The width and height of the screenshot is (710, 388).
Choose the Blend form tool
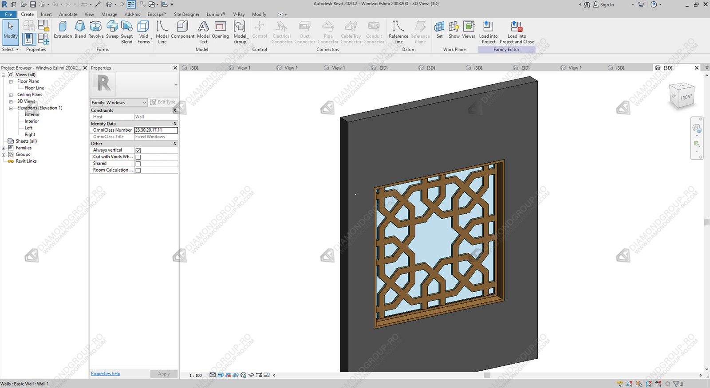click(x=80, y=30)
